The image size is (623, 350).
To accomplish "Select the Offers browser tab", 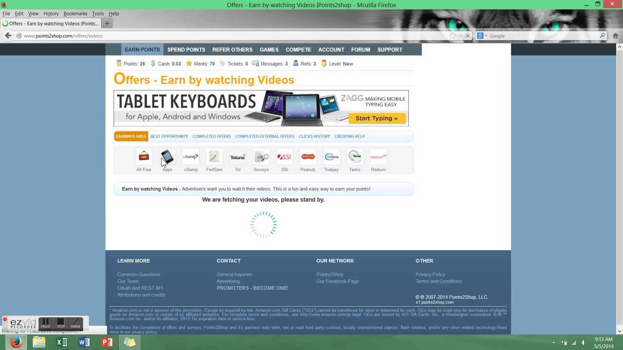I will click(x=51, y=23).
